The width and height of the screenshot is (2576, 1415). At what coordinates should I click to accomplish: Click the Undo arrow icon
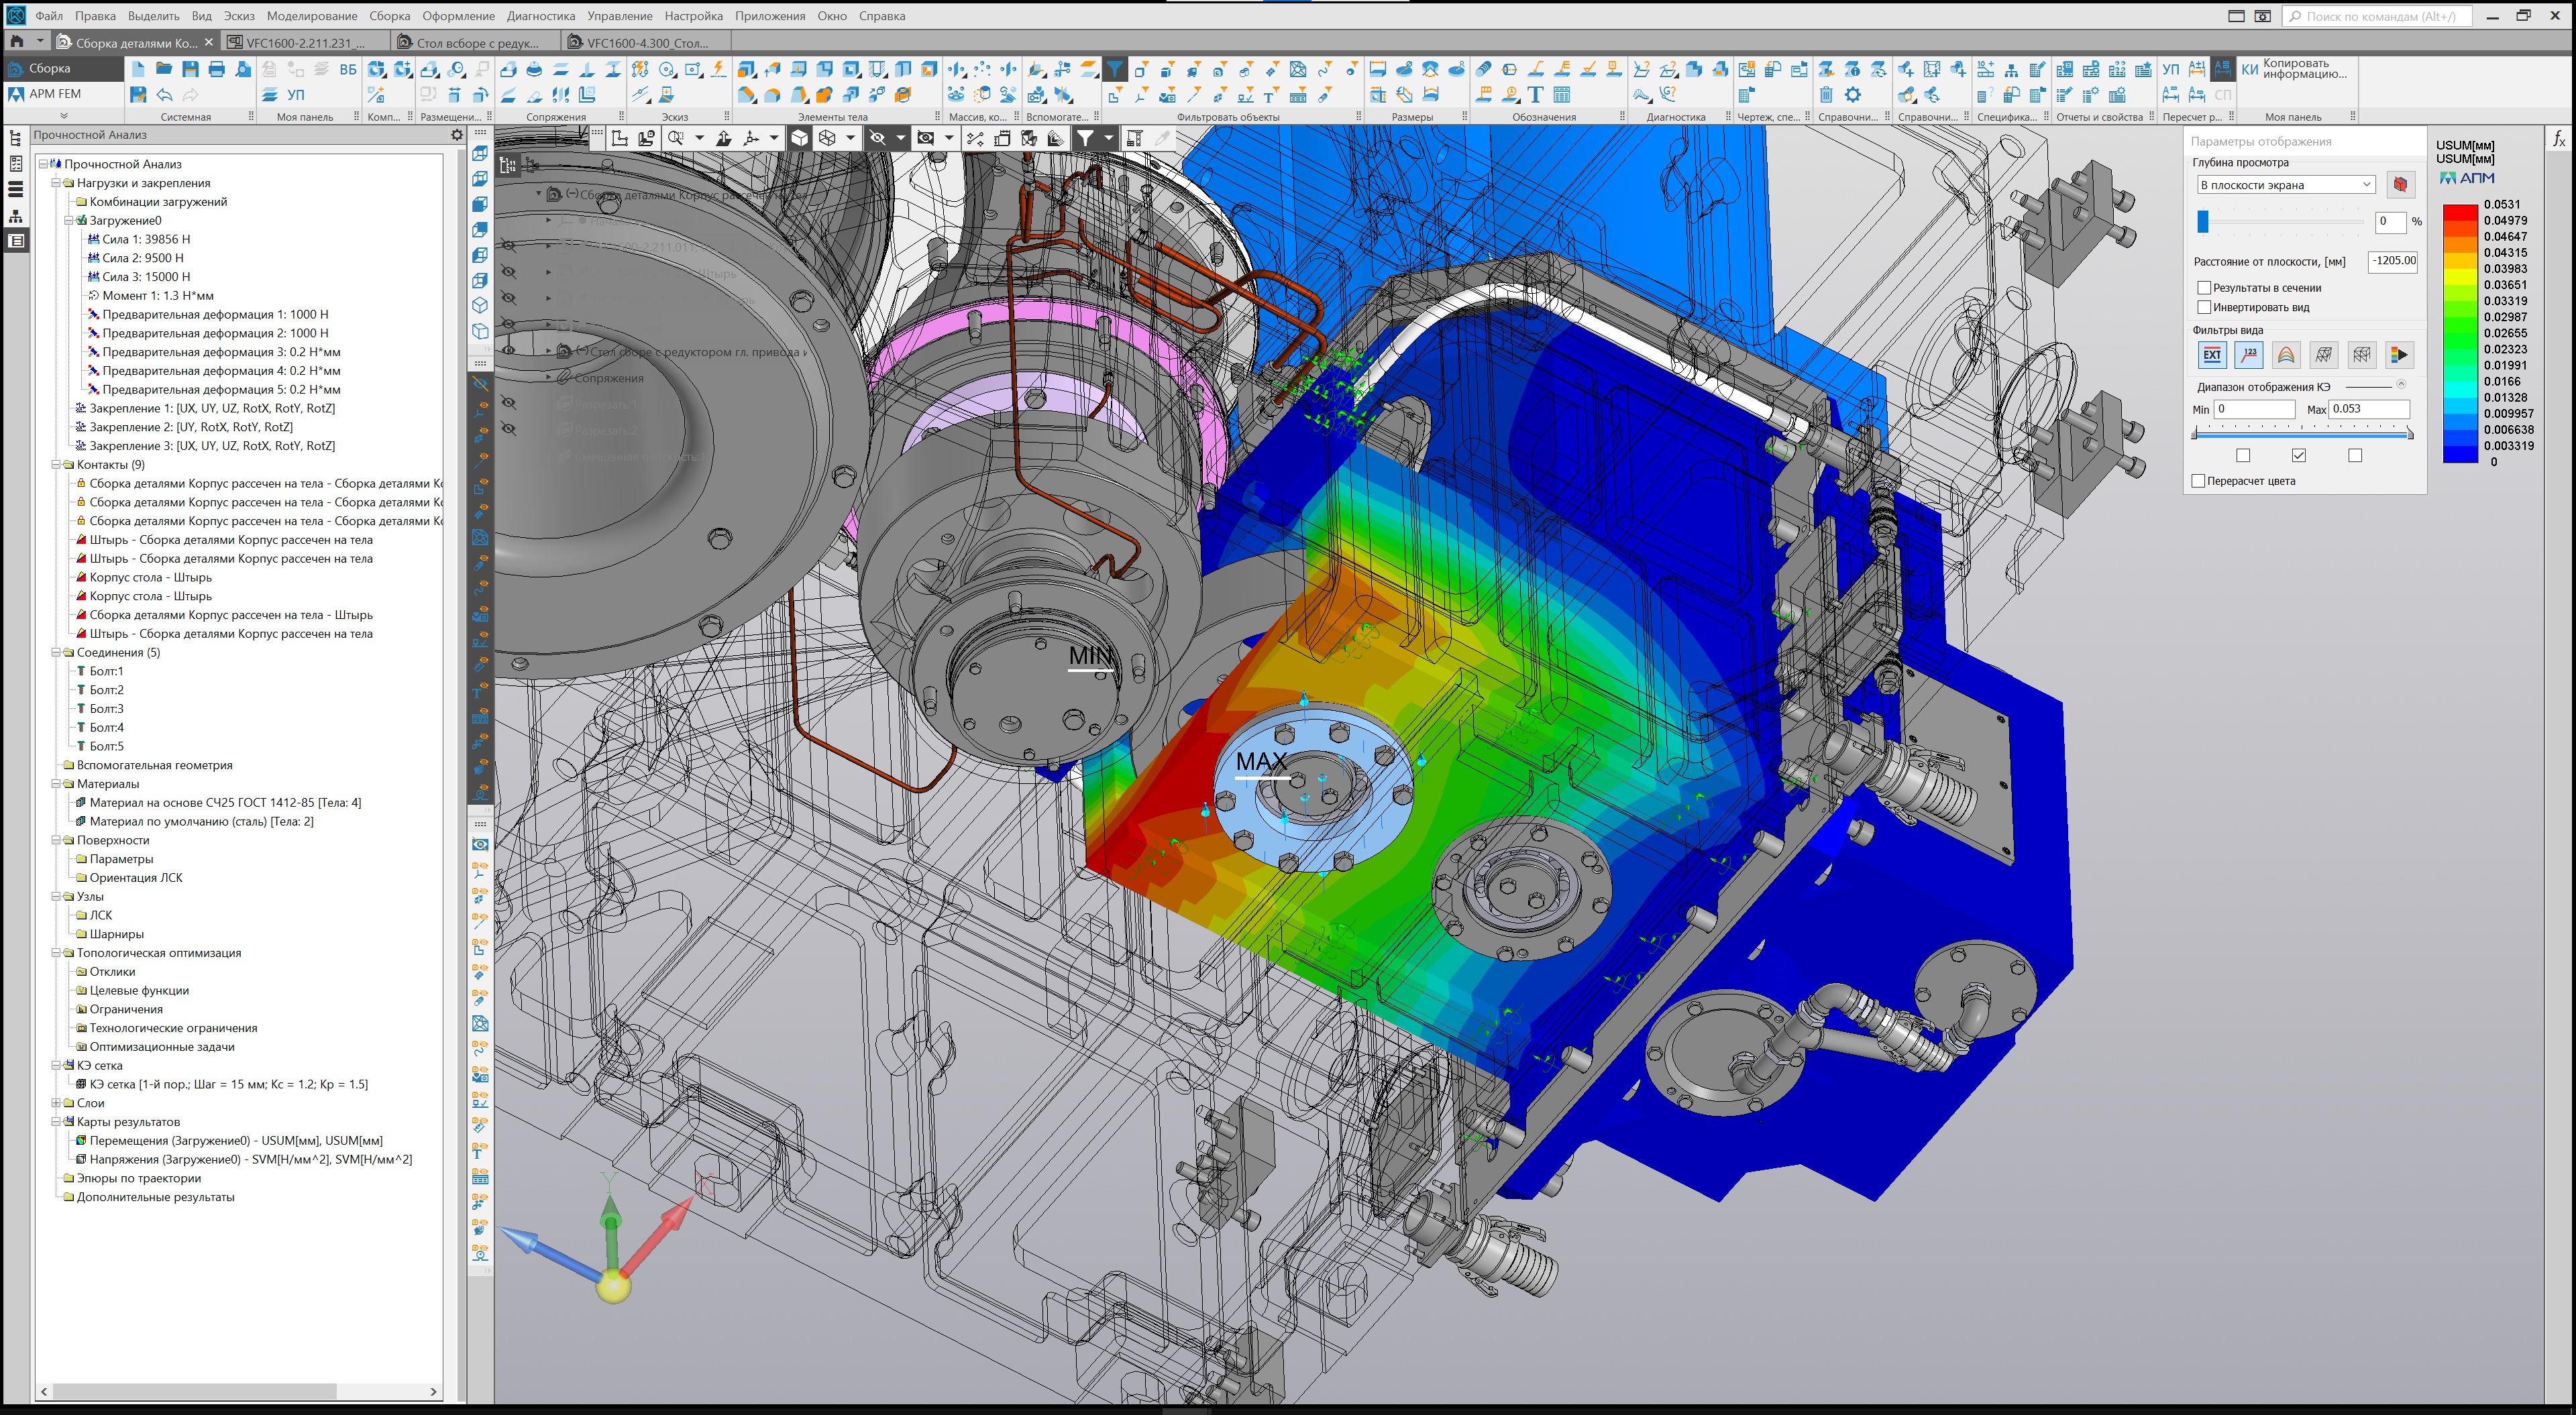(164, 95)
